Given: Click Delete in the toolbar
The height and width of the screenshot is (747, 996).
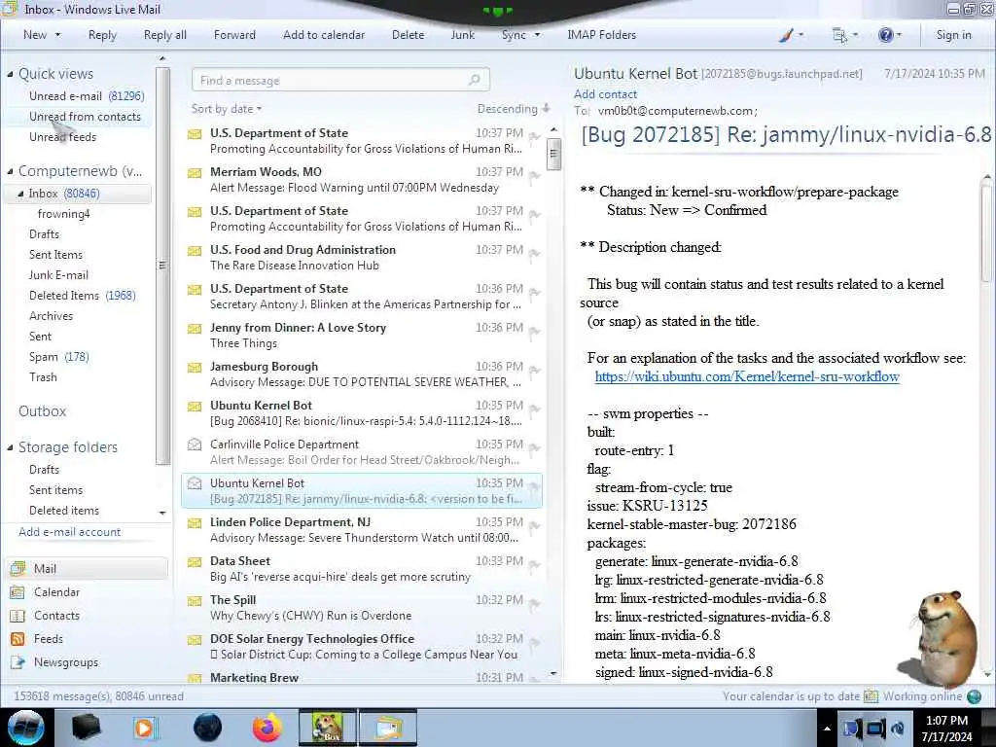Looking at the screenshot, I should (x=408, y=35).
